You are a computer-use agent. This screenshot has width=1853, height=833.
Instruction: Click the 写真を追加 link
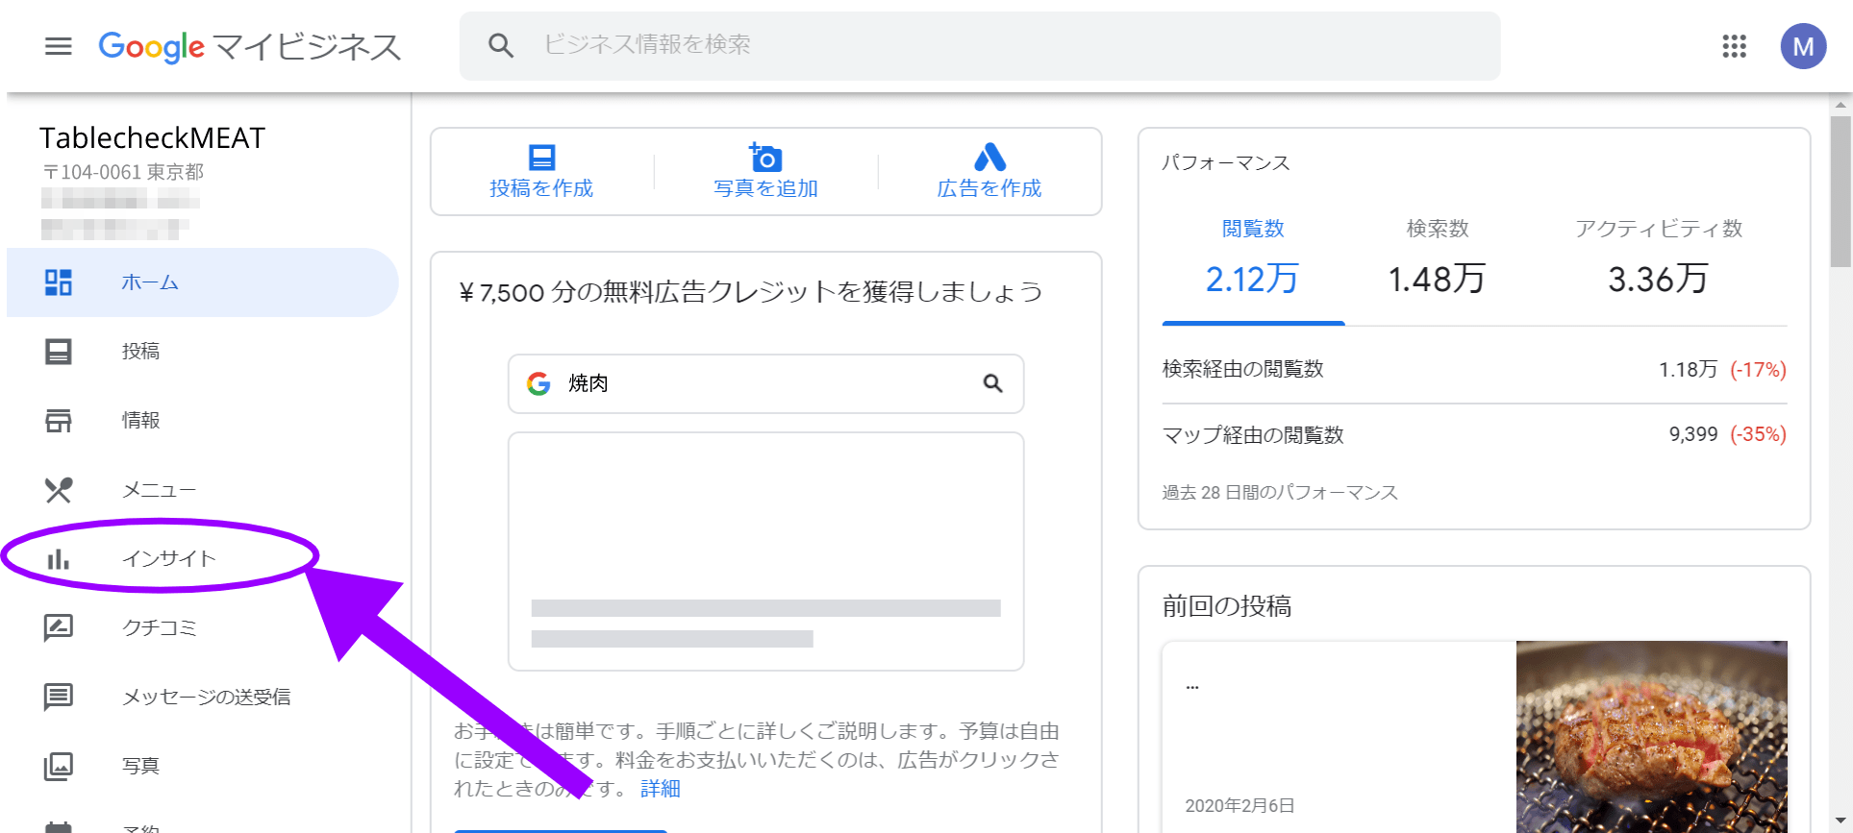point(765,188)
